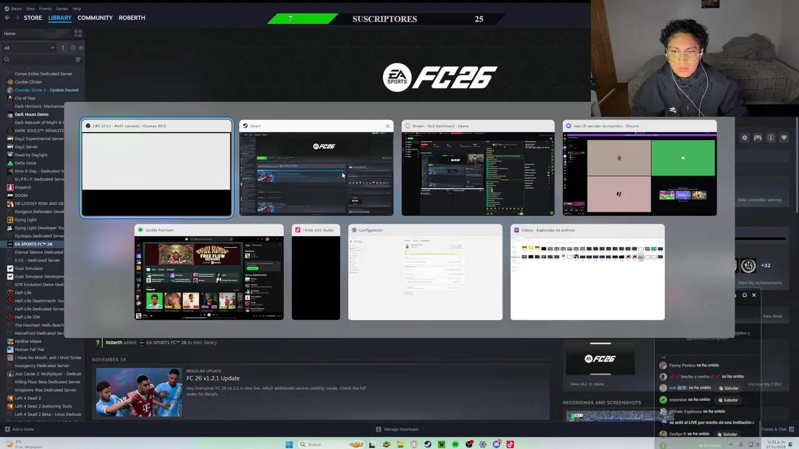The image size is (799, 449).
Task: Switch to the Spotify Premium window
Action: 209,272
